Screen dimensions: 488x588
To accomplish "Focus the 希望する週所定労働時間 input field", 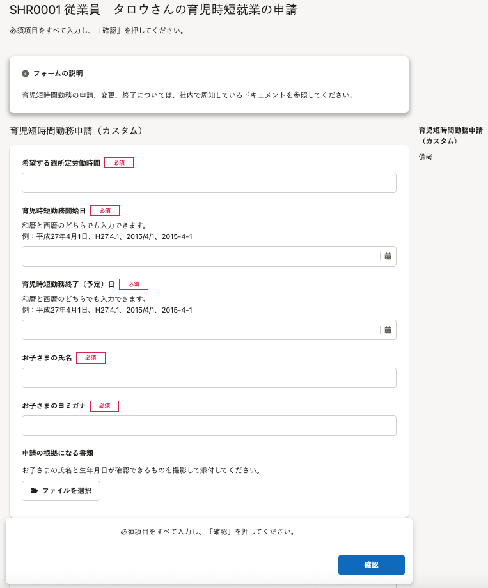I will (209, 183).
